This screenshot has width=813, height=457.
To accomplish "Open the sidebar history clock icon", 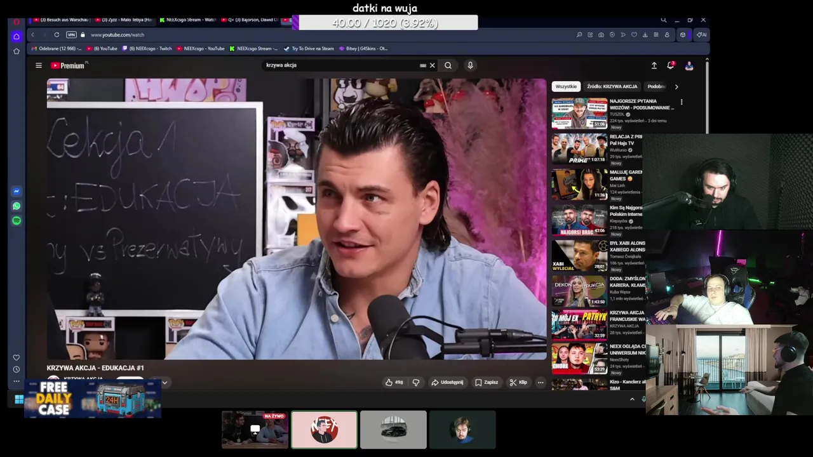I will (x=17, y=369).
